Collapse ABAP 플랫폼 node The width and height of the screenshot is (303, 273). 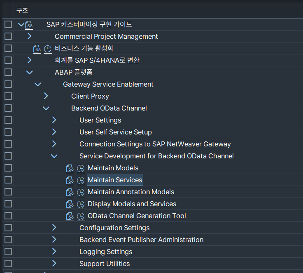[x=29, y=73]
